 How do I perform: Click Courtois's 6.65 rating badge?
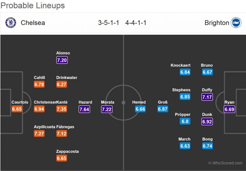point(17,109)
